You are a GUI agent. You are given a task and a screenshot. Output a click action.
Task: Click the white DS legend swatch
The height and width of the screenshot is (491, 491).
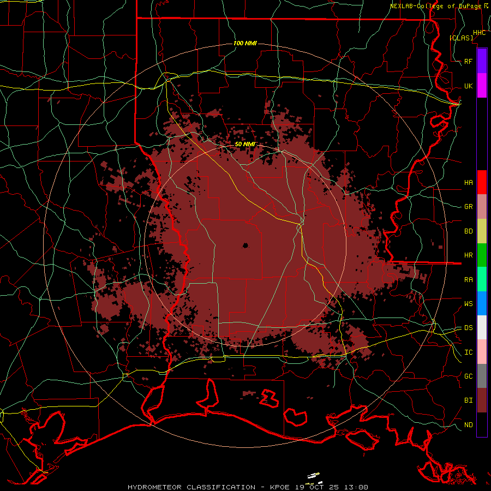482,327
